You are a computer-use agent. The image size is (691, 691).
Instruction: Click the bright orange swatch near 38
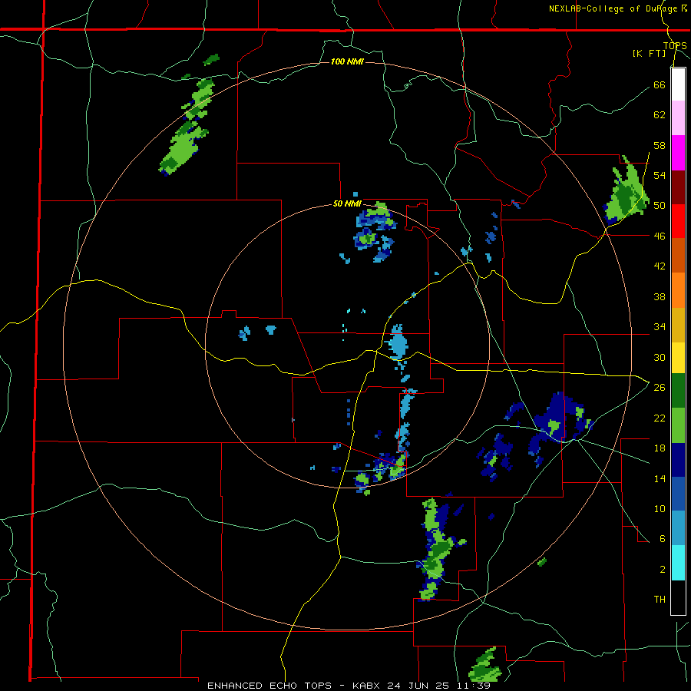click(x=678, y=290)
